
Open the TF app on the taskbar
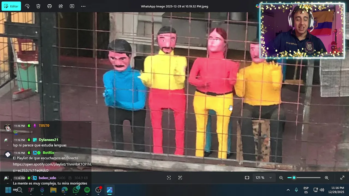[x=31, y=190]
